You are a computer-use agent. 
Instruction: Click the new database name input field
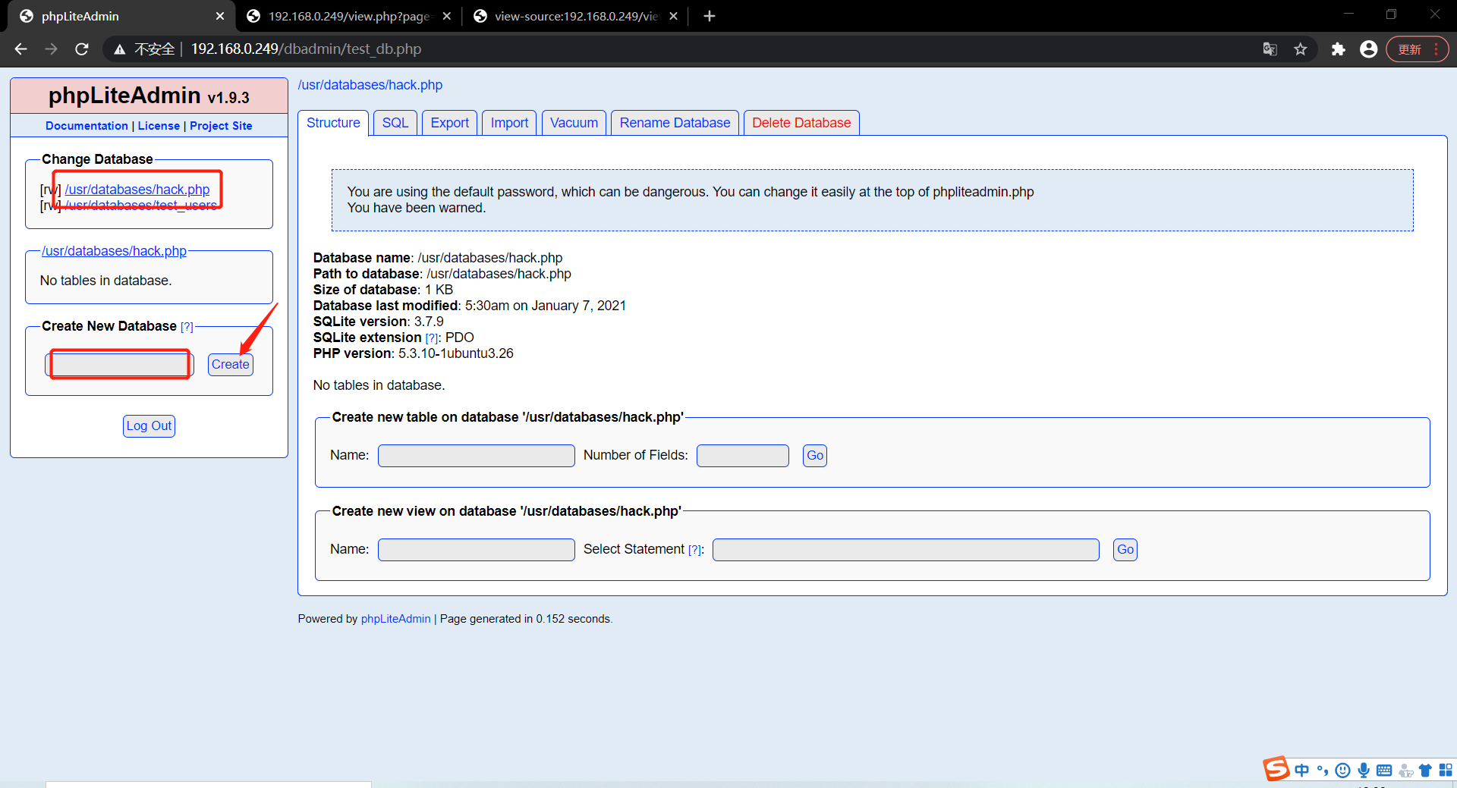pyautogui.click(x=120, y=365)
